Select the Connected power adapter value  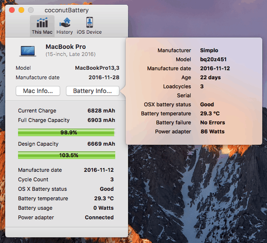[x=99, y=218]
